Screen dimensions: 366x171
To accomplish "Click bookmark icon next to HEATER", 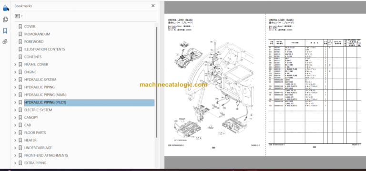I will point(20,140).
